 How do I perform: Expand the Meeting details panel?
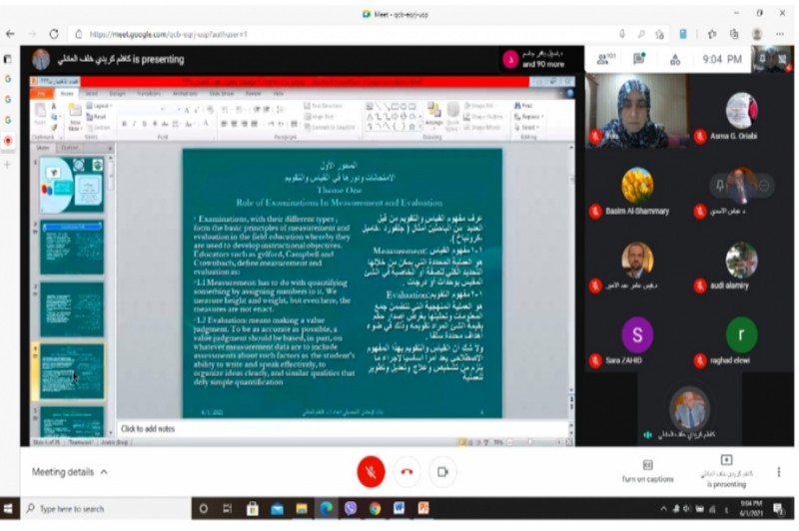click(70, 471)
